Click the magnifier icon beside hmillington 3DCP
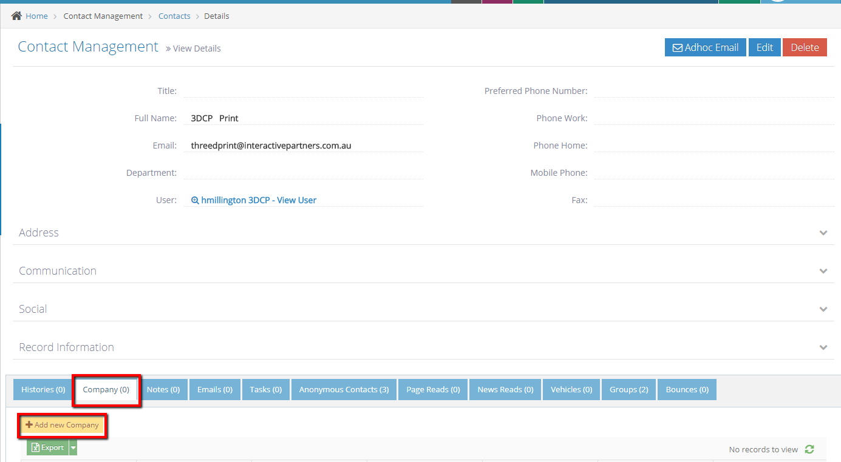Screen dimensions: 841x462 coord(195,199)
